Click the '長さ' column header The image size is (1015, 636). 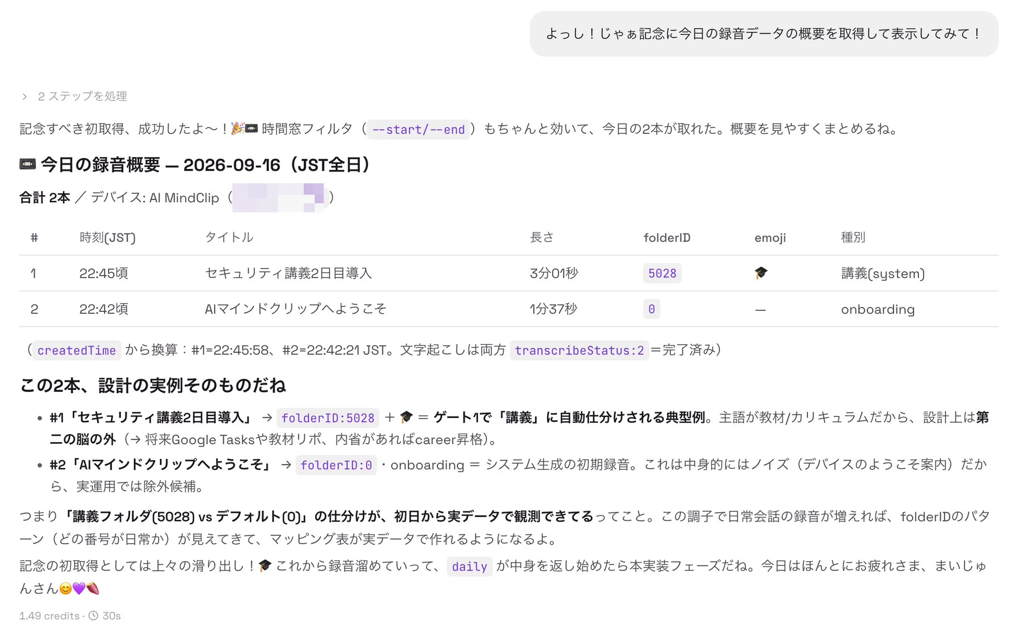point(542,237)
